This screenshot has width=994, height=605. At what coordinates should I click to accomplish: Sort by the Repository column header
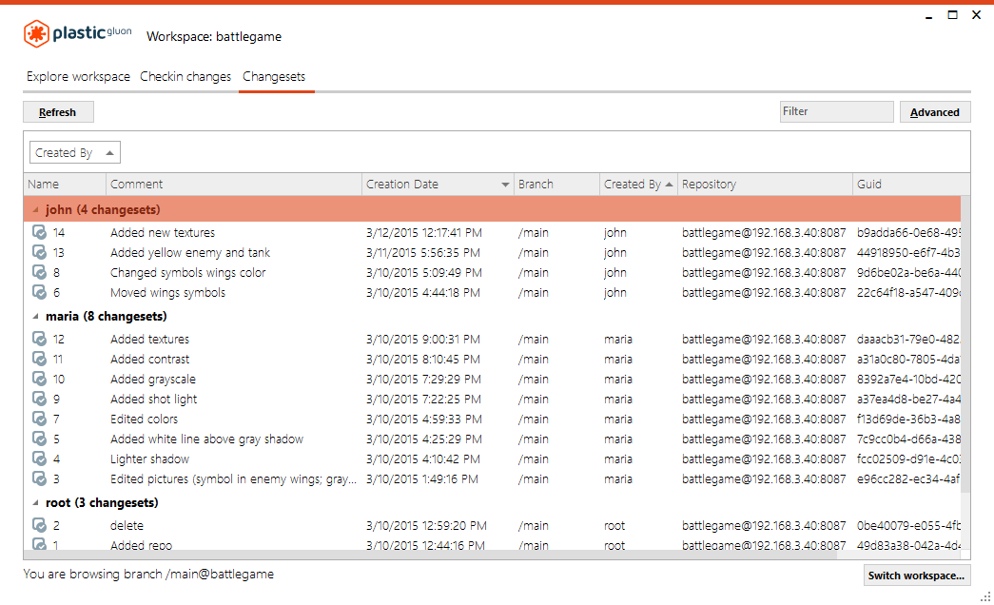pos(765,185)
